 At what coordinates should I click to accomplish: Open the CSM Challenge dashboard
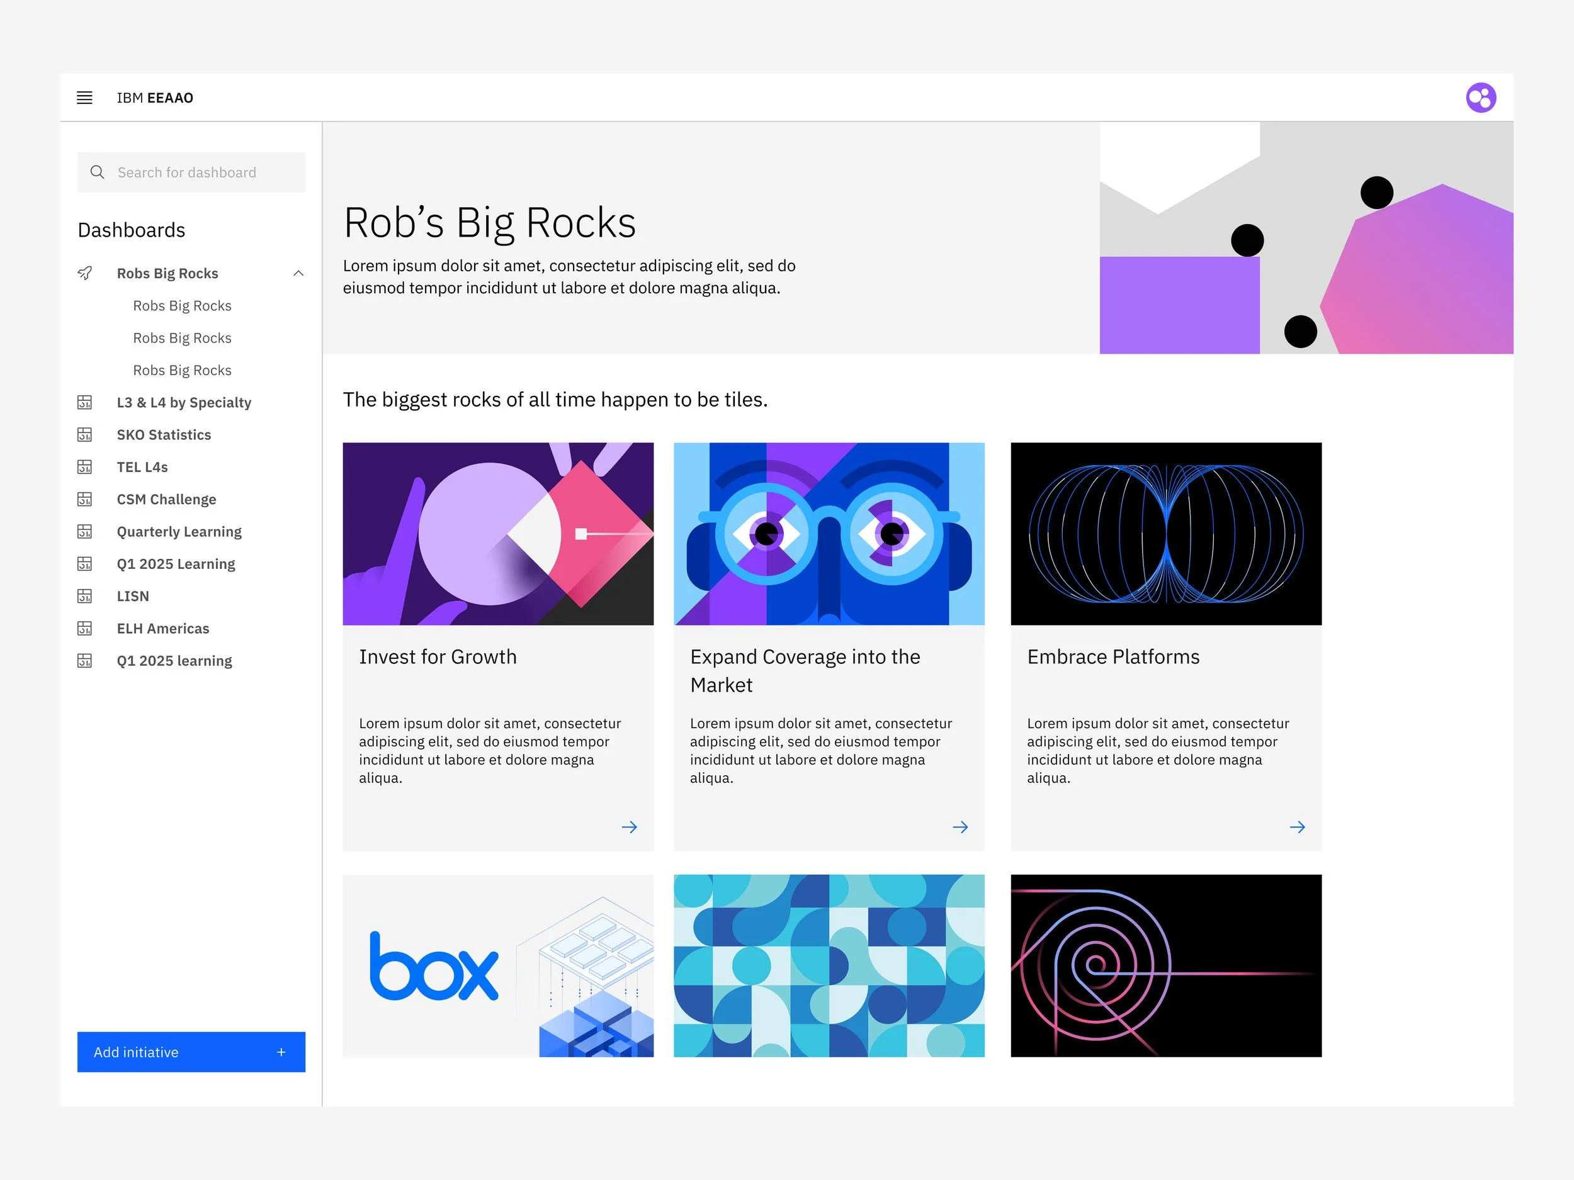(166, 499)
